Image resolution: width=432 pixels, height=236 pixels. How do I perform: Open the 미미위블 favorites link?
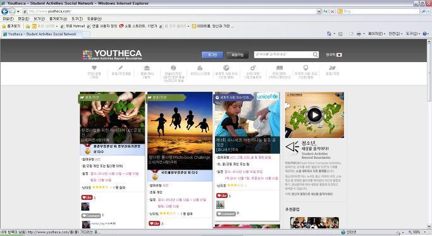click(x=213, y=26)
